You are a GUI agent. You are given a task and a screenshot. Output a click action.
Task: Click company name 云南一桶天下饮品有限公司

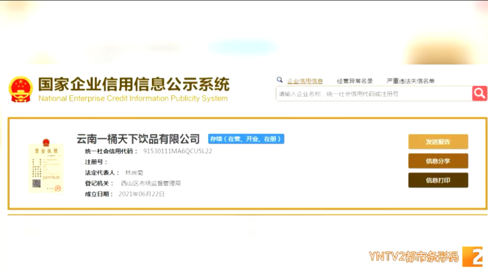click(138, 139)
